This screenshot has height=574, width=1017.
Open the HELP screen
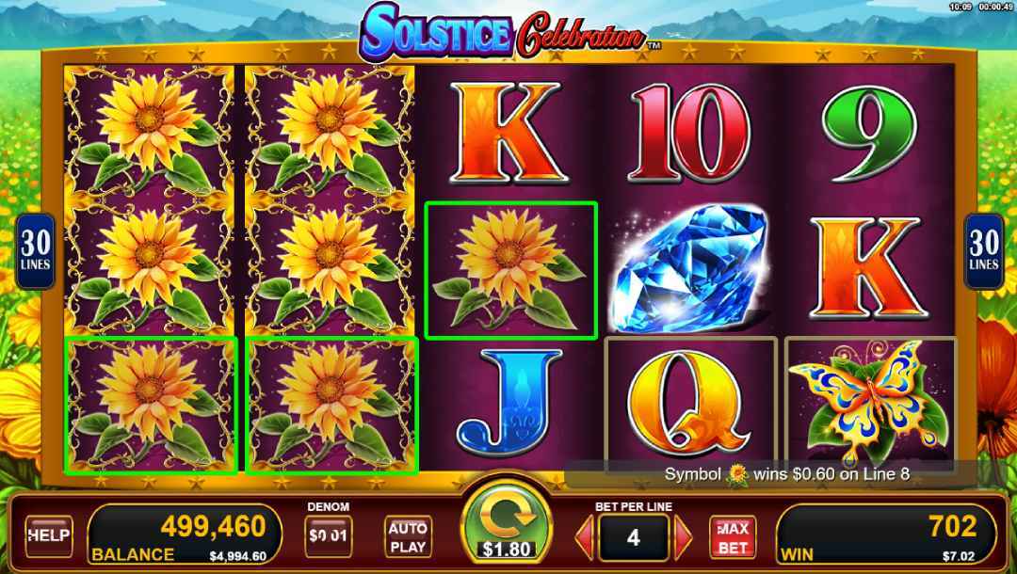tap(49, 535)
